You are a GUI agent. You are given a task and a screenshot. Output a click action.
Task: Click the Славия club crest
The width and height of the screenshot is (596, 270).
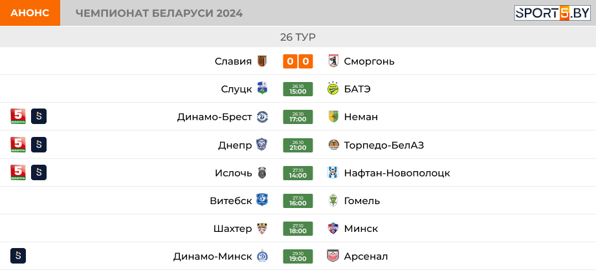(x=262, y=61)
